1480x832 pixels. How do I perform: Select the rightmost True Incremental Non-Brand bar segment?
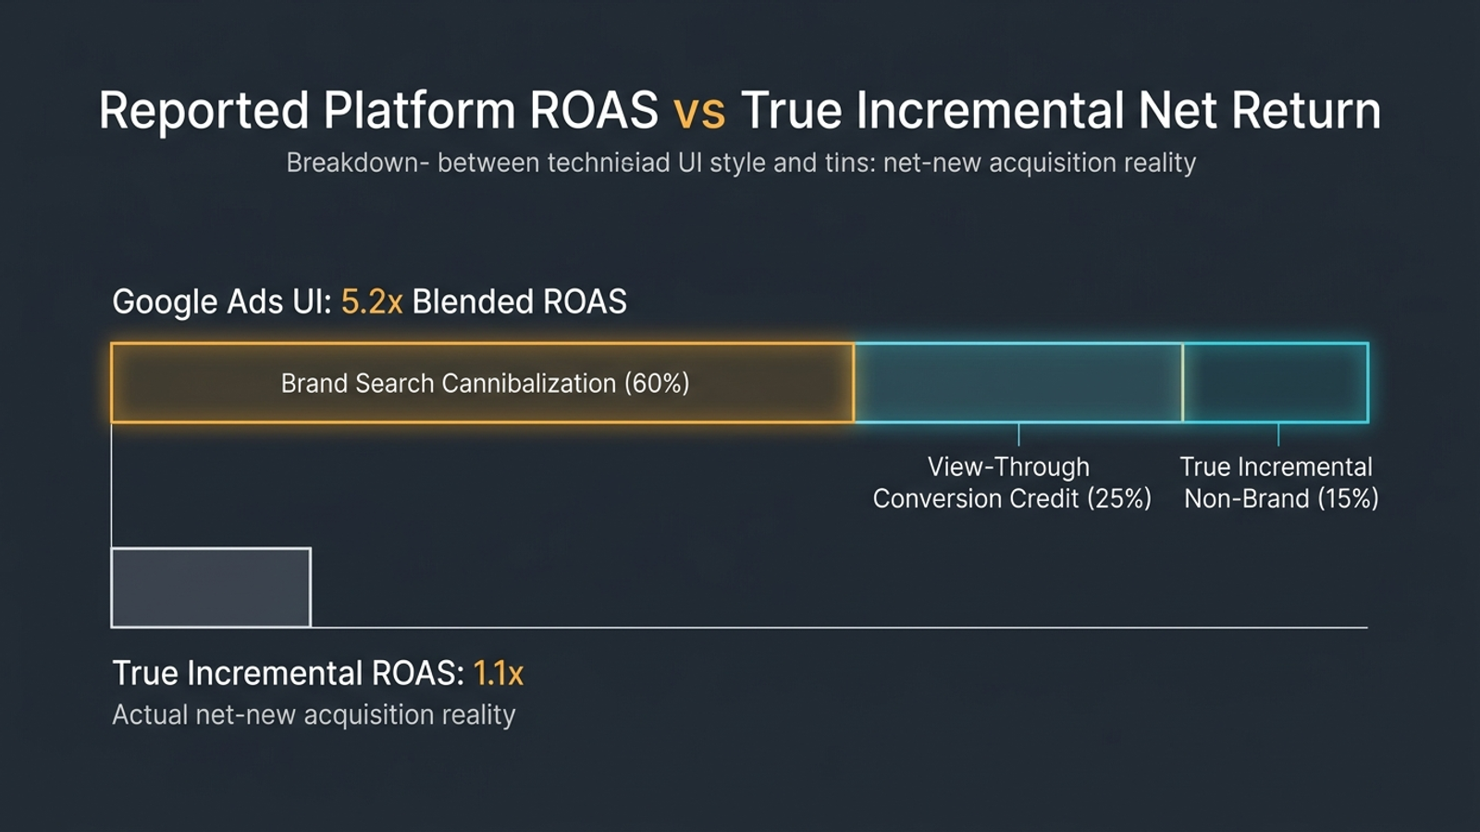(x=1276, y=383)
